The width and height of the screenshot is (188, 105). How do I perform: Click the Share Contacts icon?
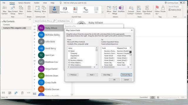tap(138, 10)
